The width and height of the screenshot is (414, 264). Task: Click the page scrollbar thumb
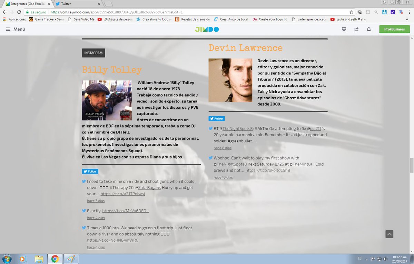[411, 166]
